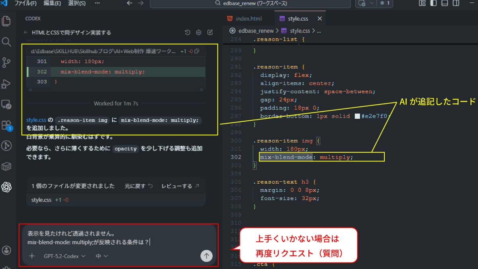Show Codex chat history
The height and width of the screenshot is (269, 478).
coord(188,33)
